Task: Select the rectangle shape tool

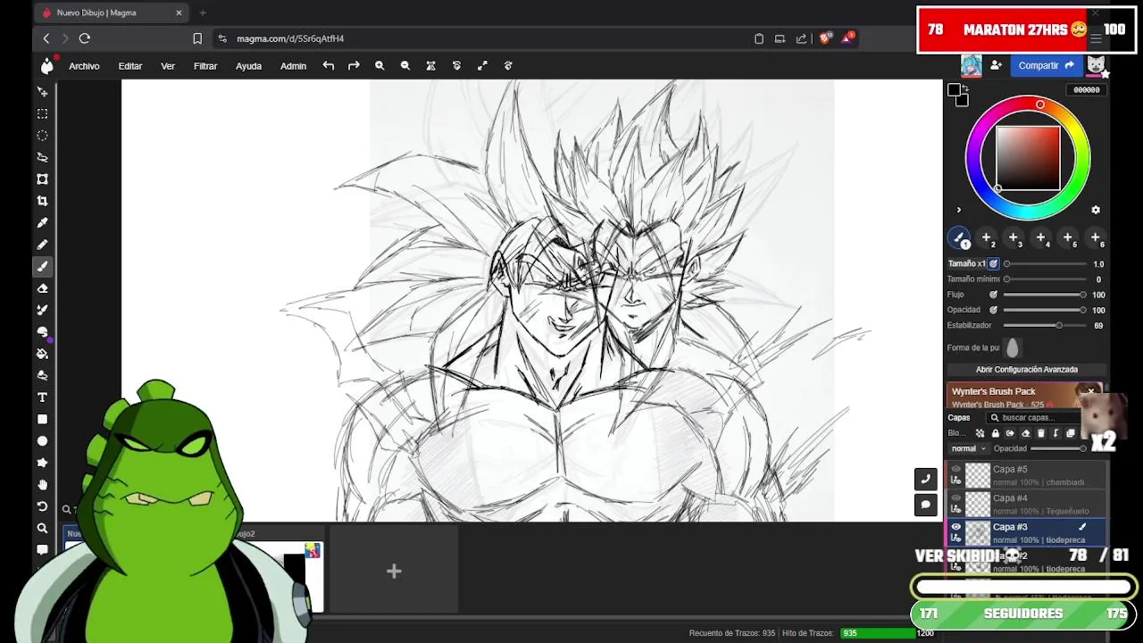Action: click(42, 419)
